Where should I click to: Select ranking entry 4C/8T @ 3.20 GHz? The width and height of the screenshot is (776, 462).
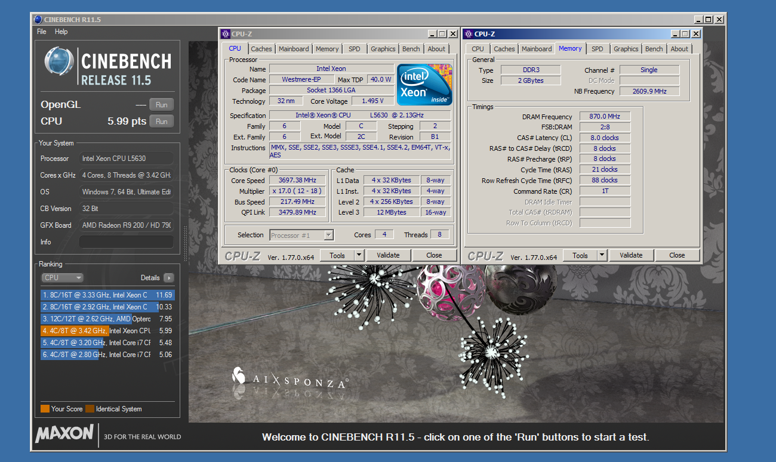point(107,343)
